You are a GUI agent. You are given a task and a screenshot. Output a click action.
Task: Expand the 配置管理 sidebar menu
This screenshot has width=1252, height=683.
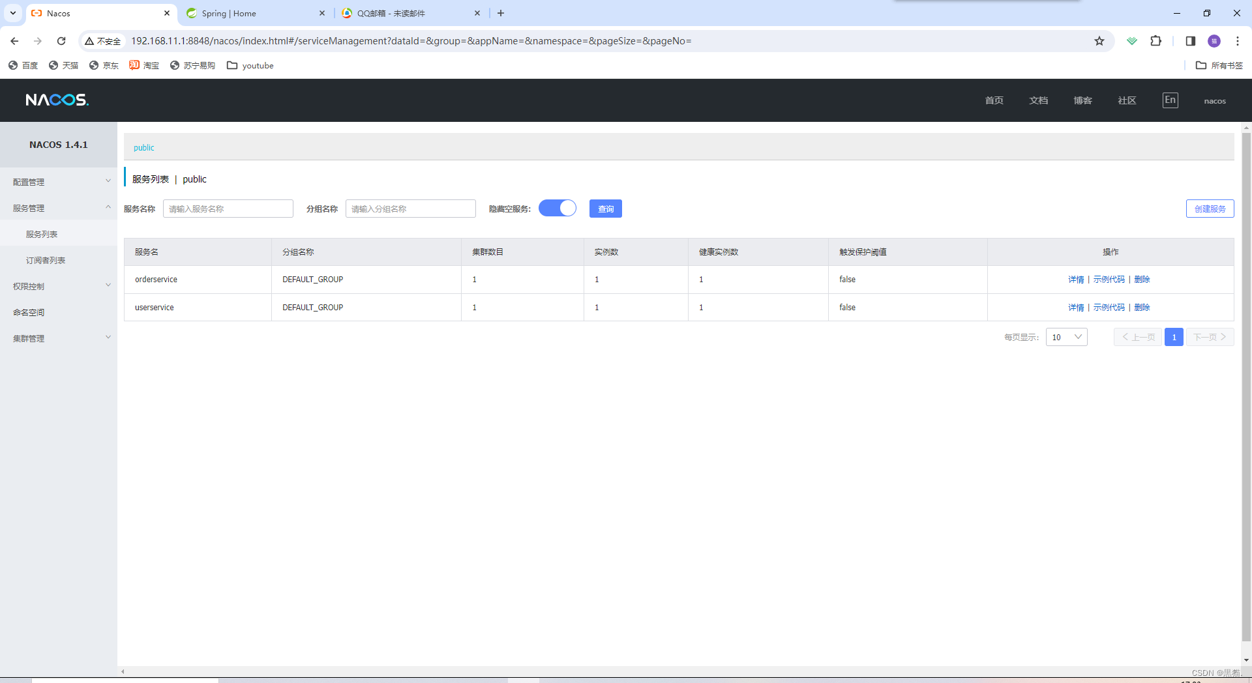pos(59,182)
